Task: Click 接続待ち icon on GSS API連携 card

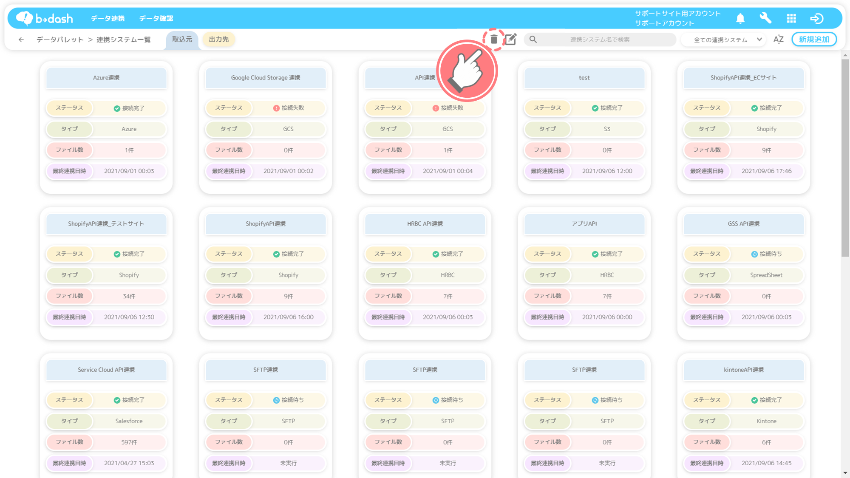Action: pyautogui.click(x=754, y=254)
